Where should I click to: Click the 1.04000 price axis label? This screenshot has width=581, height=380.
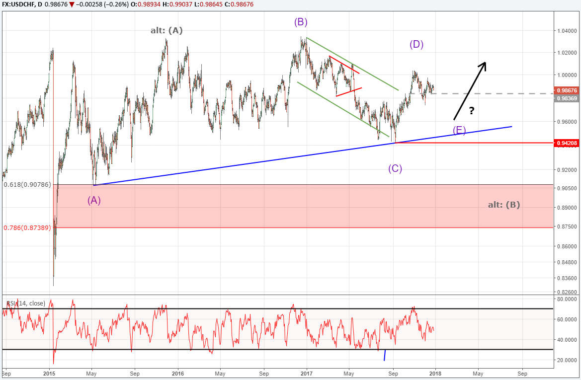(567, 31)
